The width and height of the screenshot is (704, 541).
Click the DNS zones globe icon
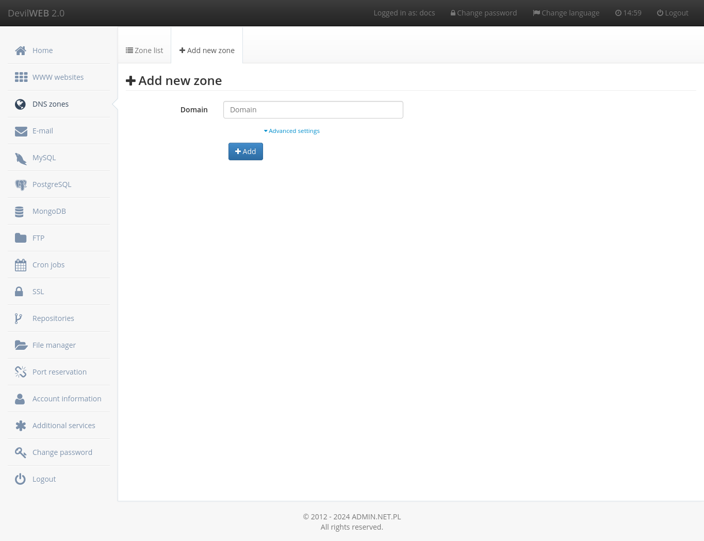click(20, 104)
